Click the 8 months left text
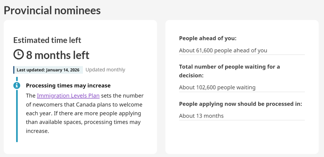324x157 pixels. click(x=58, y=55)
